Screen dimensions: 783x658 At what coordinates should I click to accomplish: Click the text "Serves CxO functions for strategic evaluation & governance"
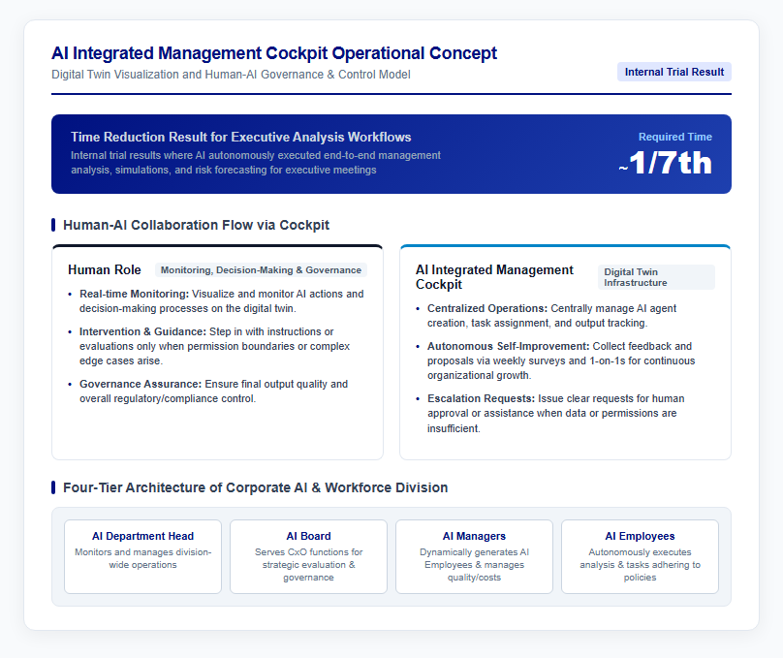click(x=308, y=565)
